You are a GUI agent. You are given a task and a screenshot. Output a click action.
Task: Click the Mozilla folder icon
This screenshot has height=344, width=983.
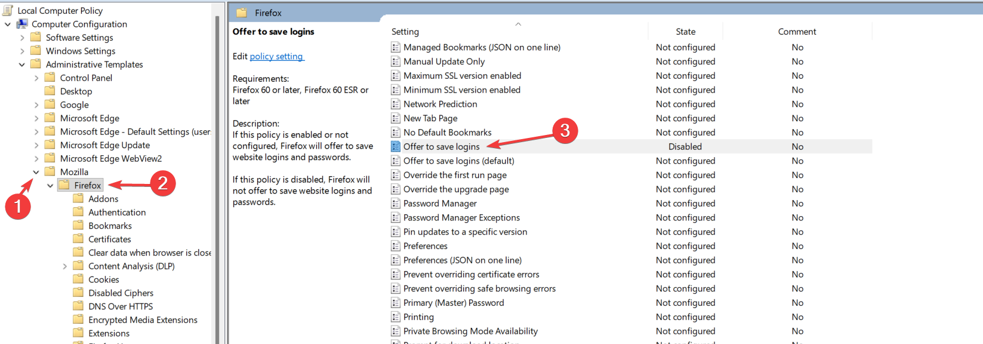pos(50,171)
